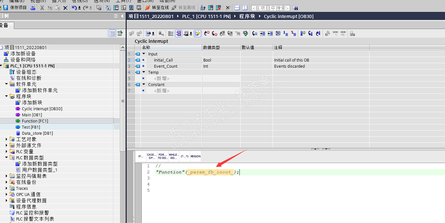Collapse the Input section in interface table
445x223 pixels.
tap(144, 54)
